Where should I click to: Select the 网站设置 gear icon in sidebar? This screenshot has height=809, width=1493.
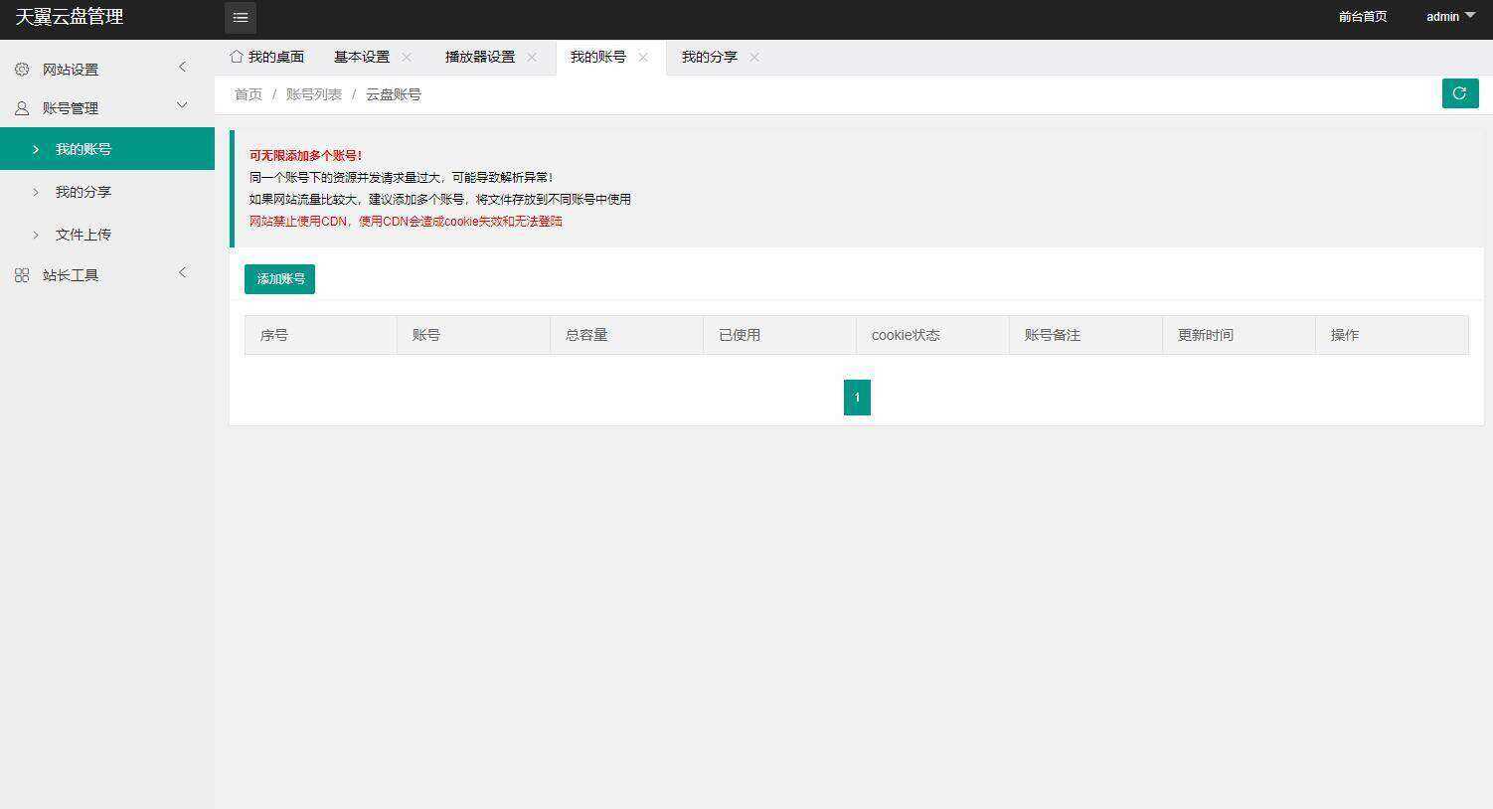pos(21,69)
